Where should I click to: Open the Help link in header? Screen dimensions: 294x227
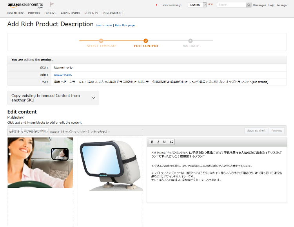pos(271,5)
